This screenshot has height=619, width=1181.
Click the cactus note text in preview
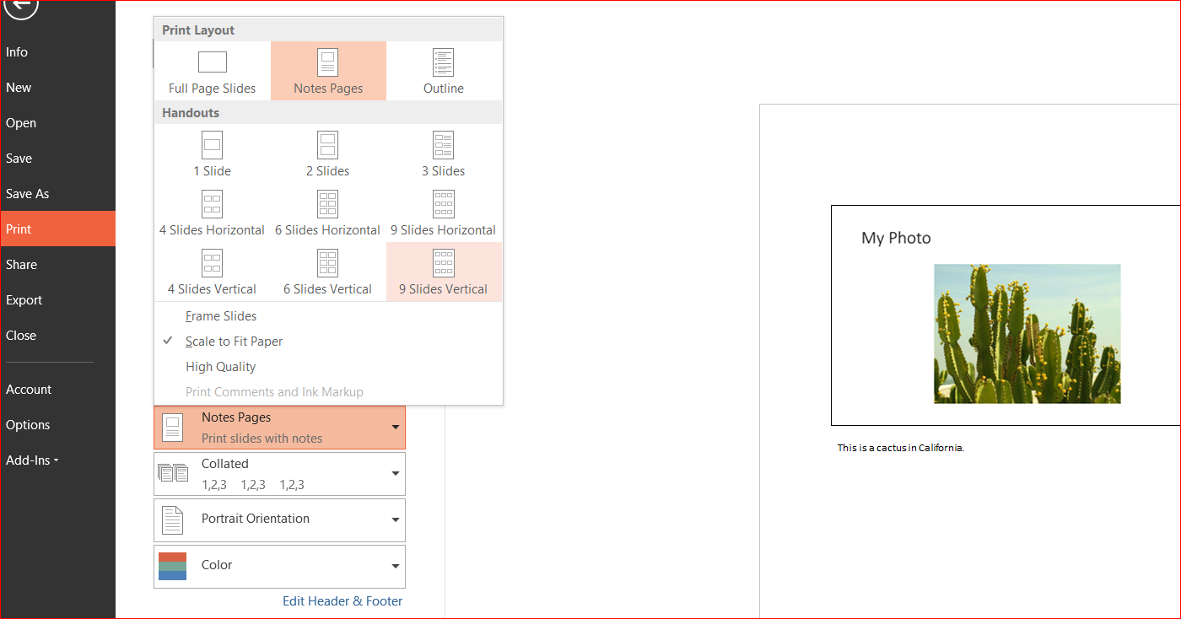[x=900, y=448]
